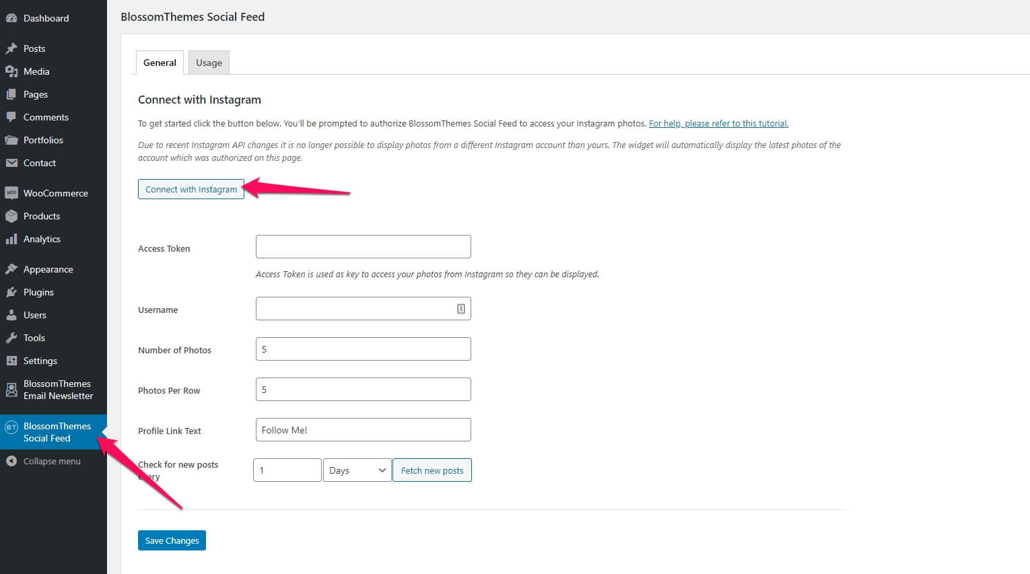
Task: Click Save Changes button
Action: 172,540
